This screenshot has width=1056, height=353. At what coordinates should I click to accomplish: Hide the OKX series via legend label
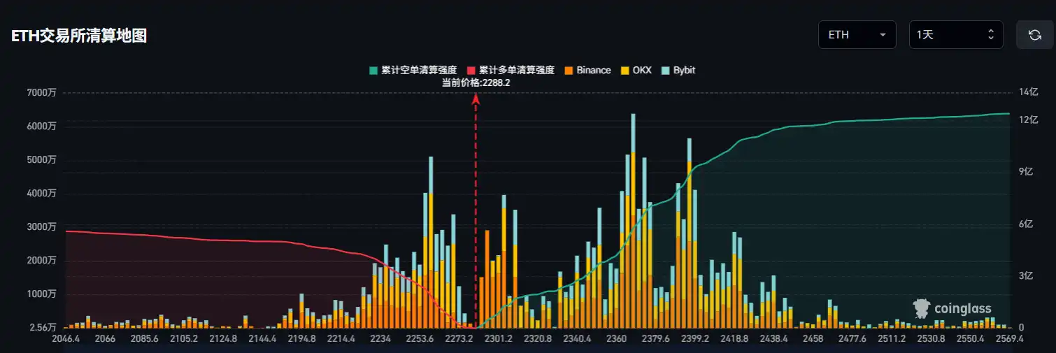tap(642, 71)
